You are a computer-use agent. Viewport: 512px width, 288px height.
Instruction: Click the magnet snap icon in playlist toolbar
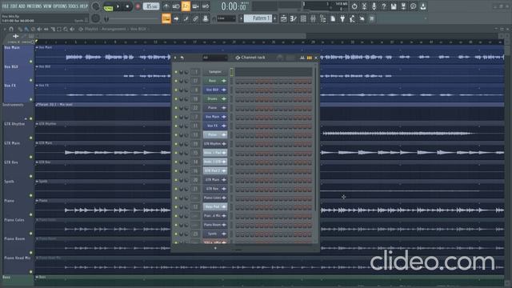pos(11,29)
